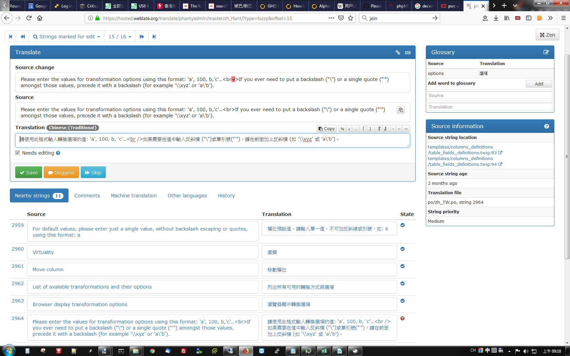This screenshot has width=570, height=356.
Task: Edit the Glossary using its pencil icon
Action: (x=546, y=52)
